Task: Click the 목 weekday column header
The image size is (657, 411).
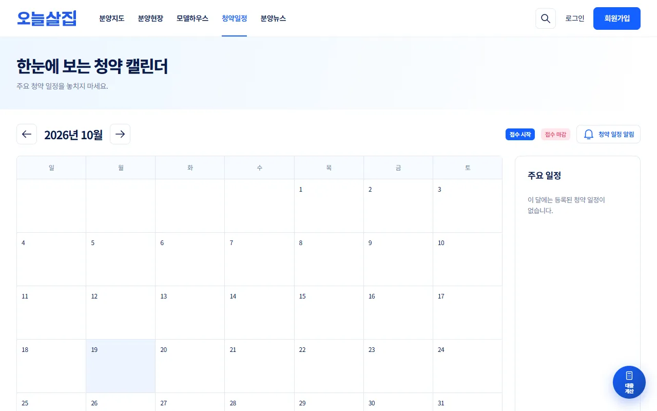Action: [328, 167]
